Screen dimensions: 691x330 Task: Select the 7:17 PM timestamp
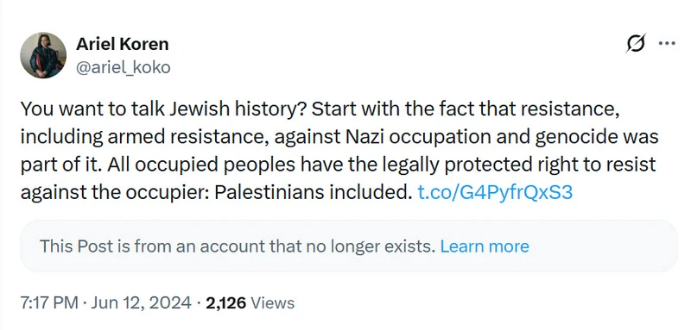coord(49,302)
